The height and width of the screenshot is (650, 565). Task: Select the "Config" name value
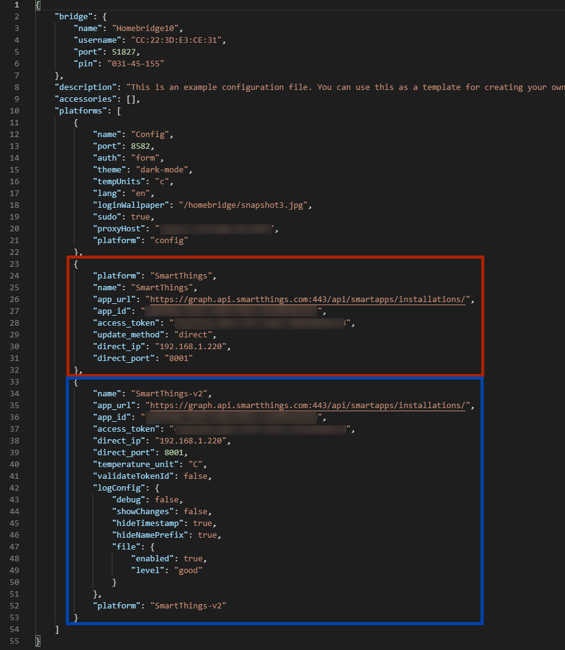[150, 135]
